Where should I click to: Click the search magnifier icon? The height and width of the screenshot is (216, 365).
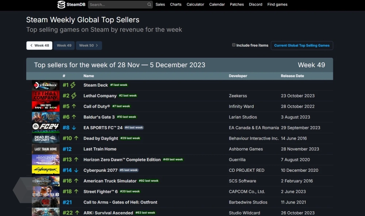click(x=149, y=5)
